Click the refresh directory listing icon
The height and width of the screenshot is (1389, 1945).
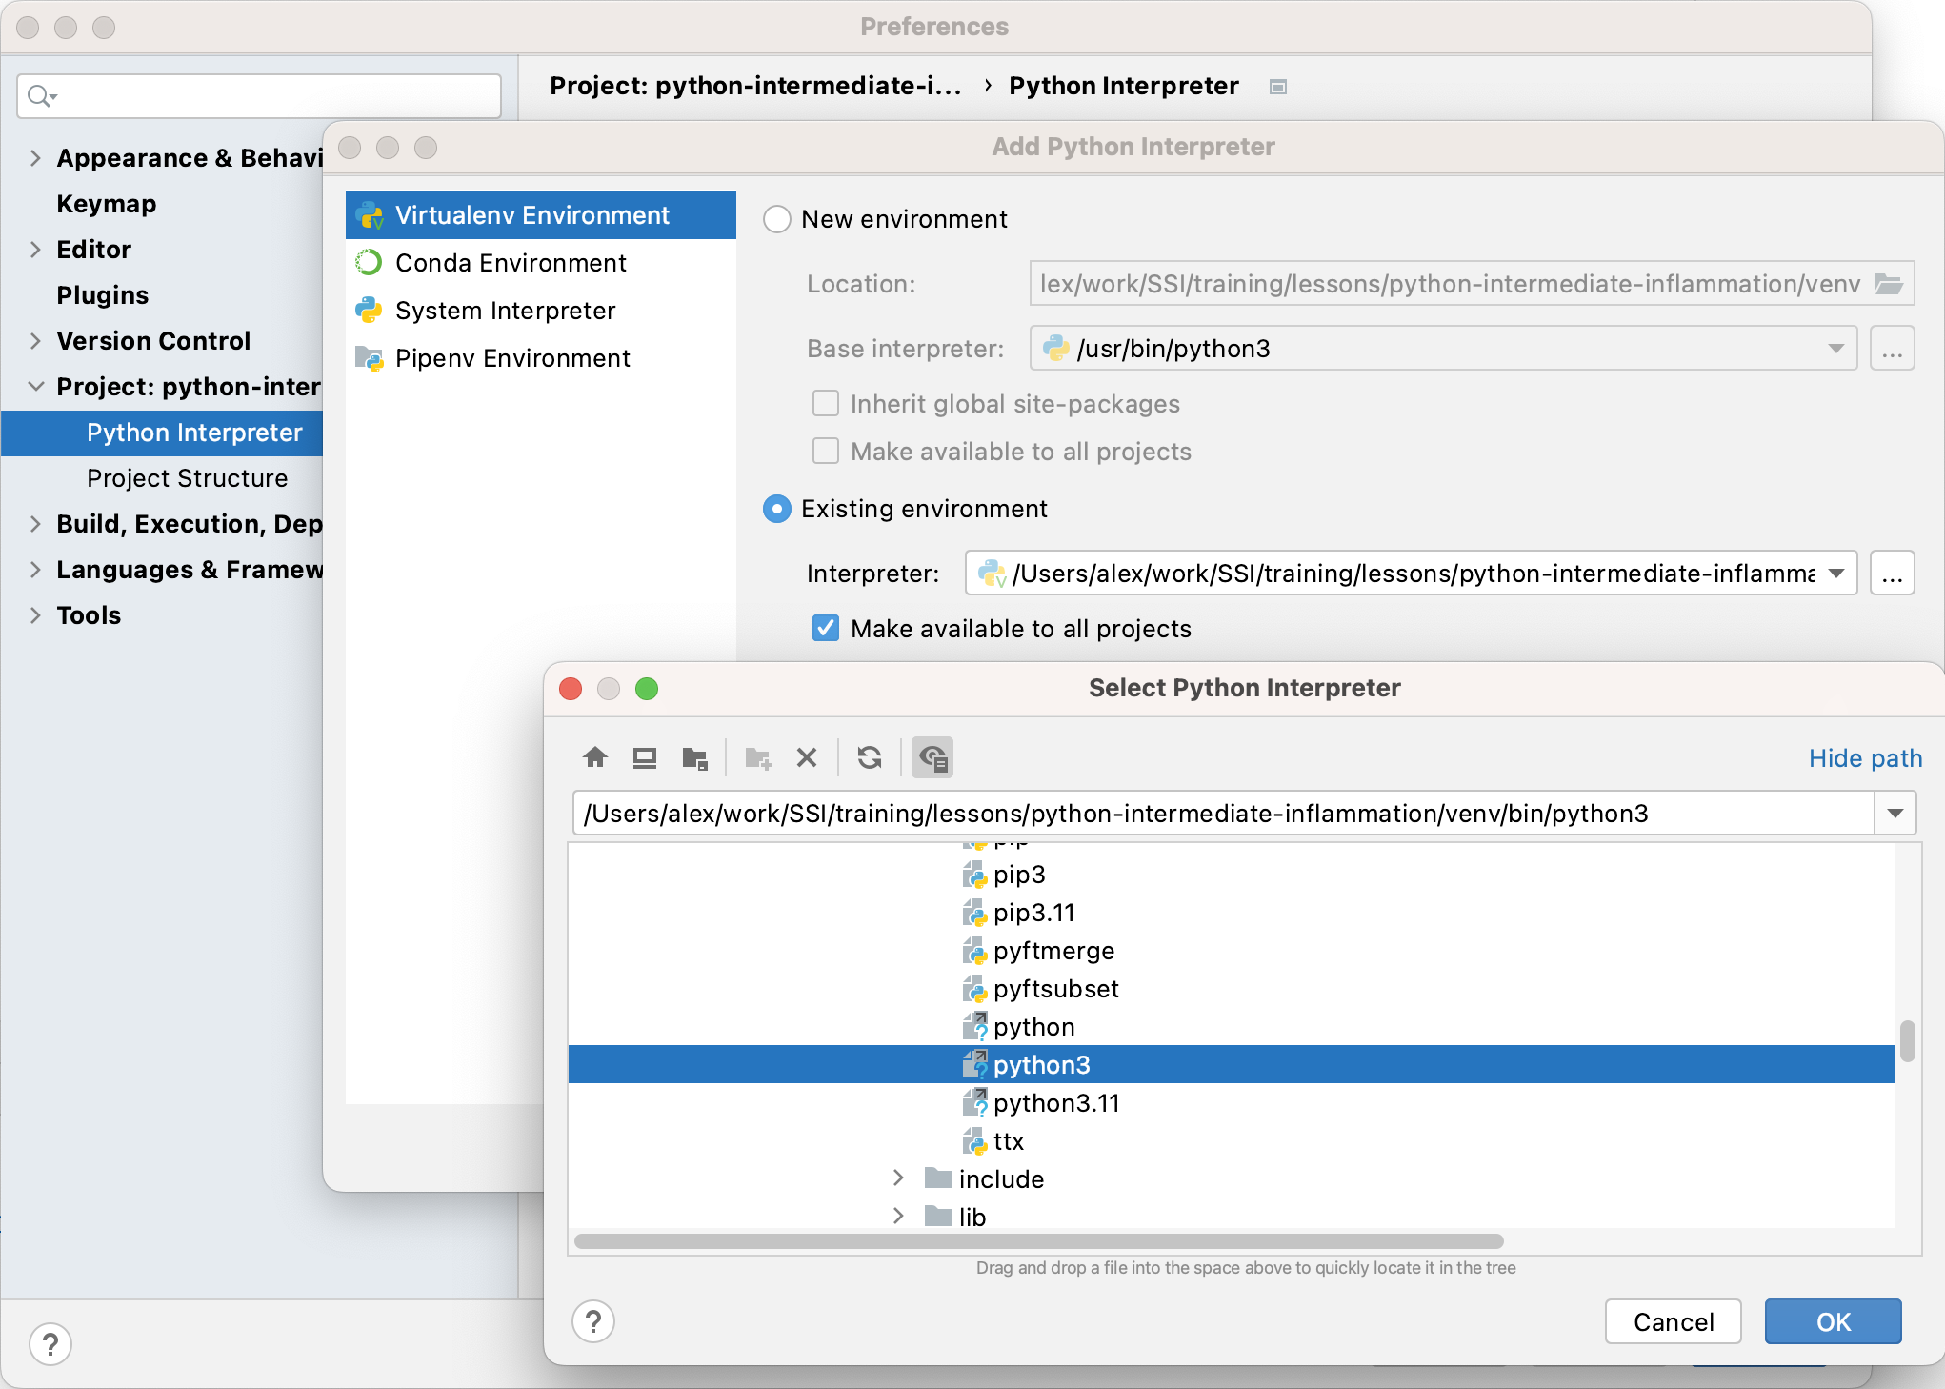(x=871, y=757)
